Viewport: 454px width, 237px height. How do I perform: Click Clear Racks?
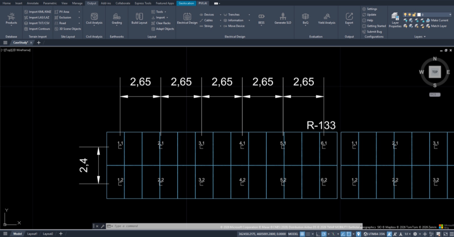pyautogui.click(x=161, y=23)
